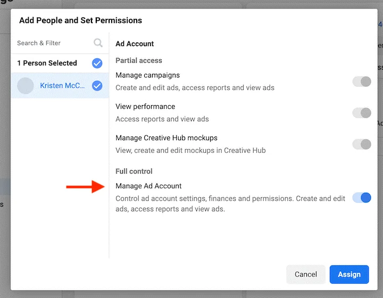Click the search magnifier icon

pyautogui.click(x=98, y=43)
